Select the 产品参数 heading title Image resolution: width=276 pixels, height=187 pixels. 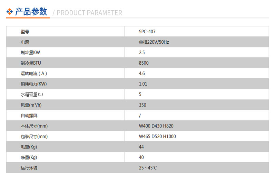click(x=31, y=12)
